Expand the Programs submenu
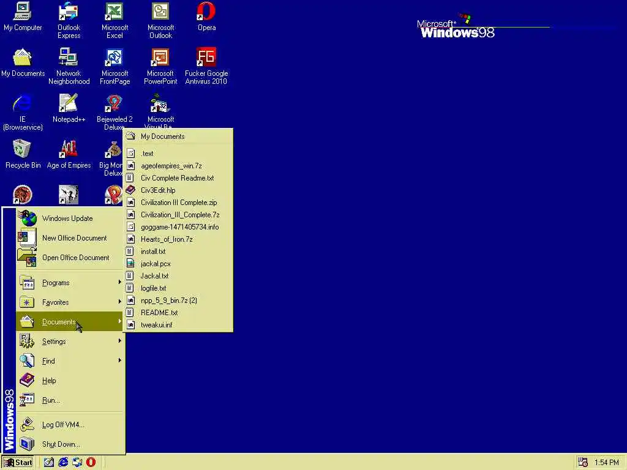This screenshot has width=627, height=470. tap(70, 283)
